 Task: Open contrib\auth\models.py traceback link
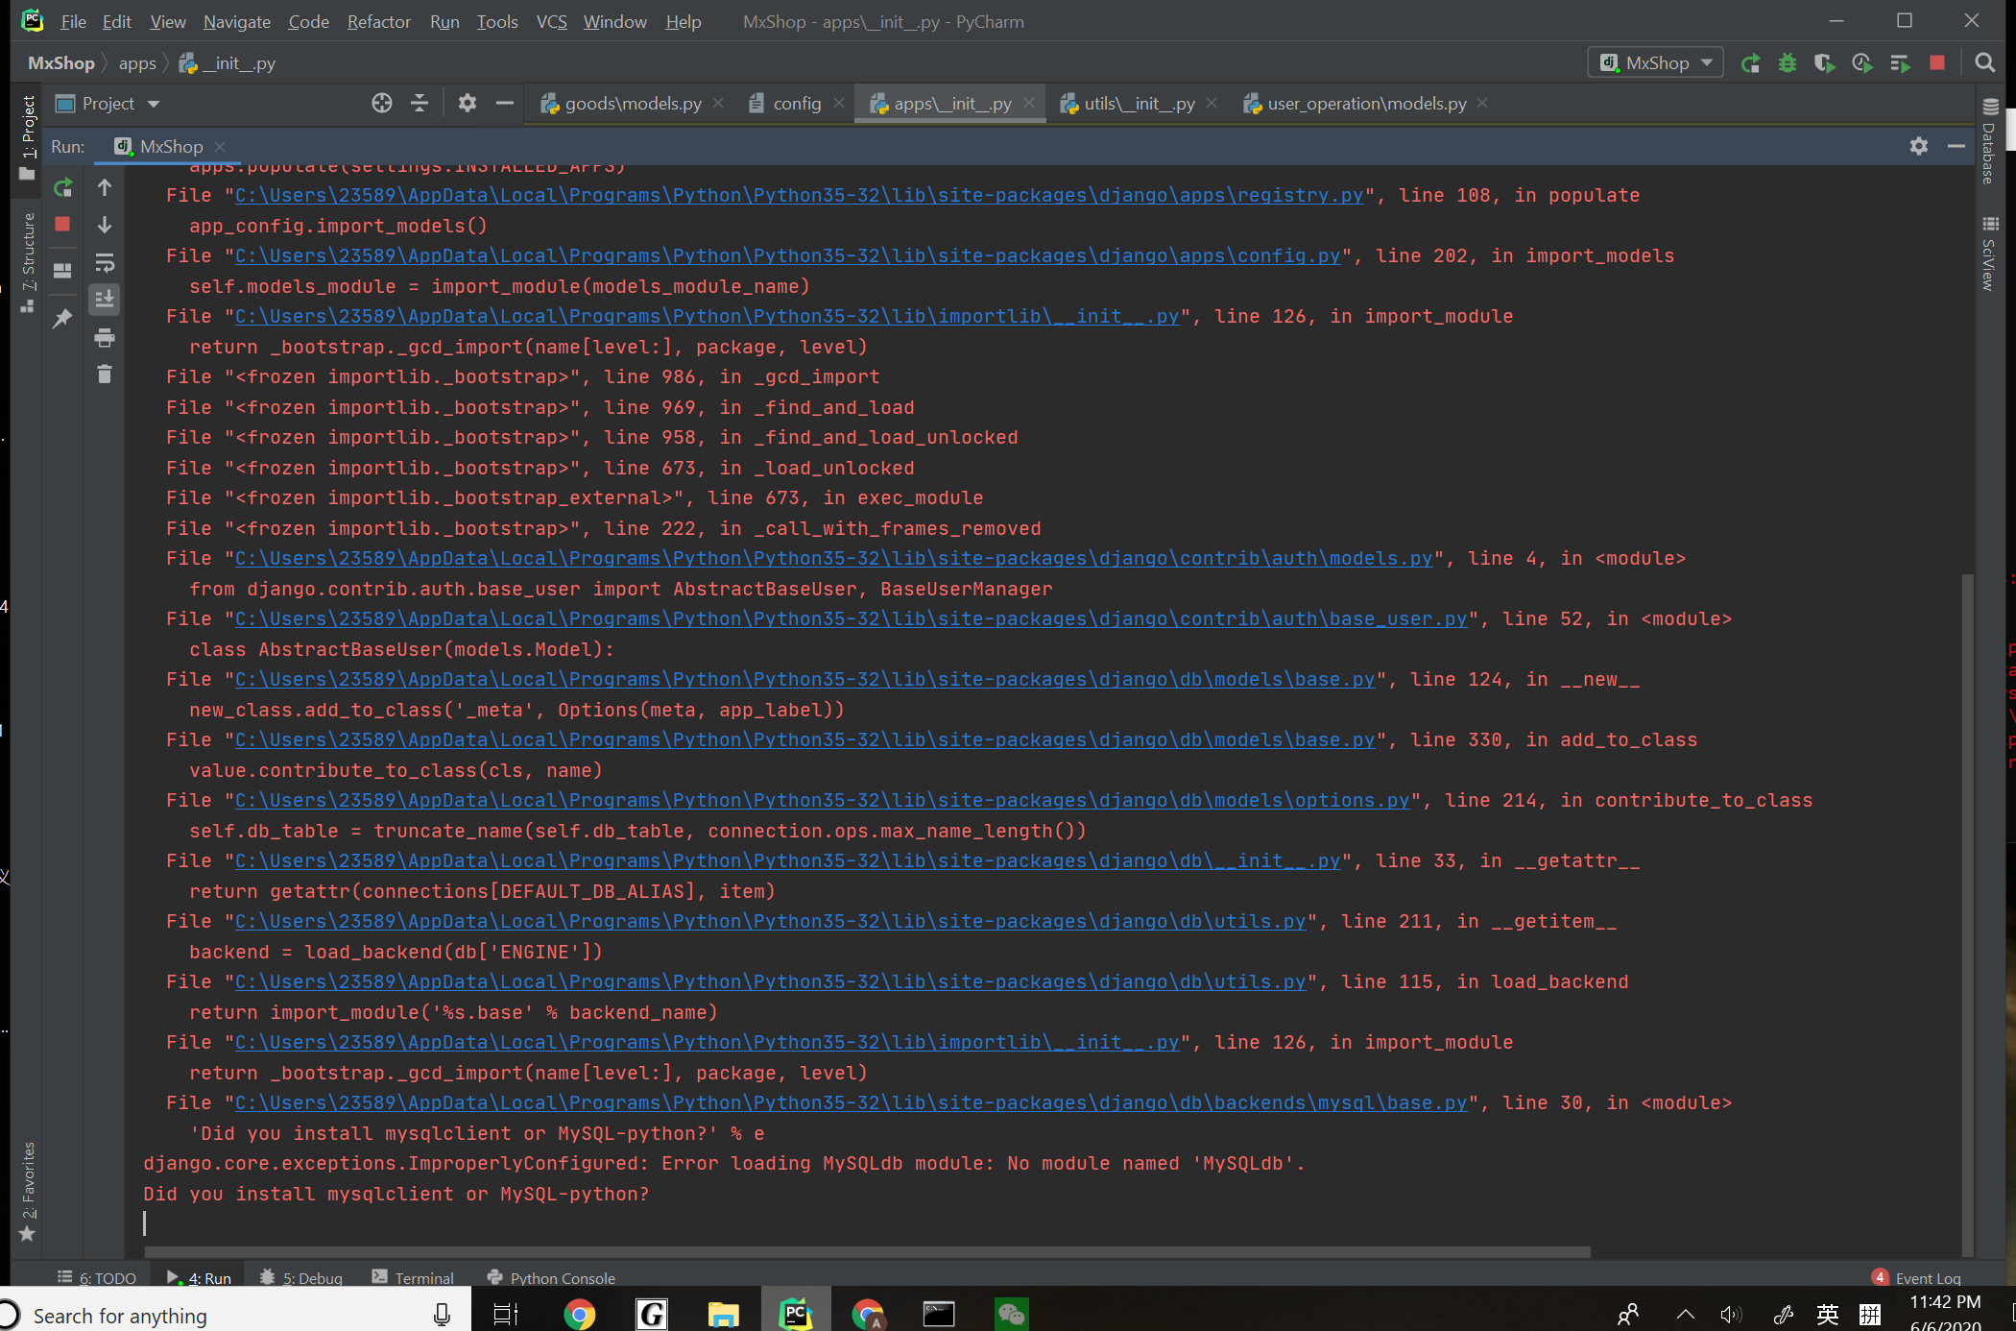(x=833, y=558)
